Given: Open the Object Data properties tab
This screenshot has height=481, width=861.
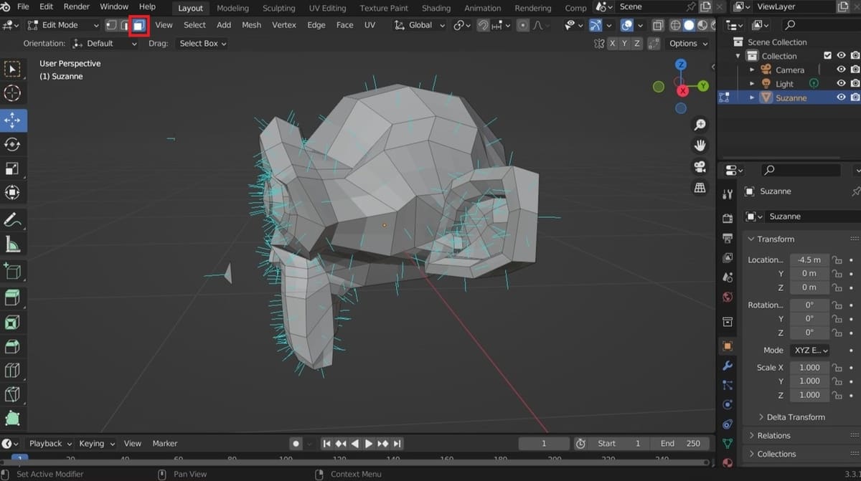Looking at the screenshot, I should [728, 444].
